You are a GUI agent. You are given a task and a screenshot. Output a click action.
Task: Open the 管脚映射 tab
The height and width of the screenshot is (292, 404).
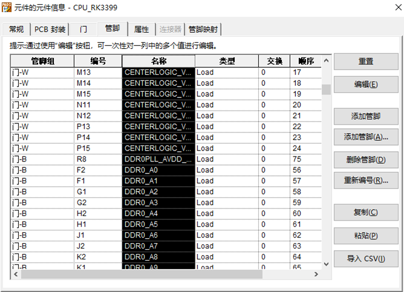[203, 30]
